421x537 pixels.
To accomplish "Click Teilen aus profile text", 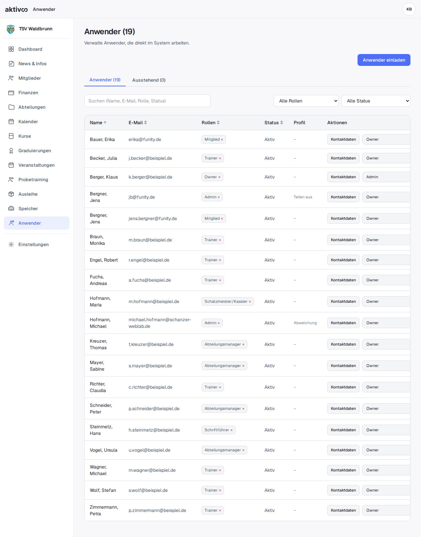I will (x=303, y=197).
